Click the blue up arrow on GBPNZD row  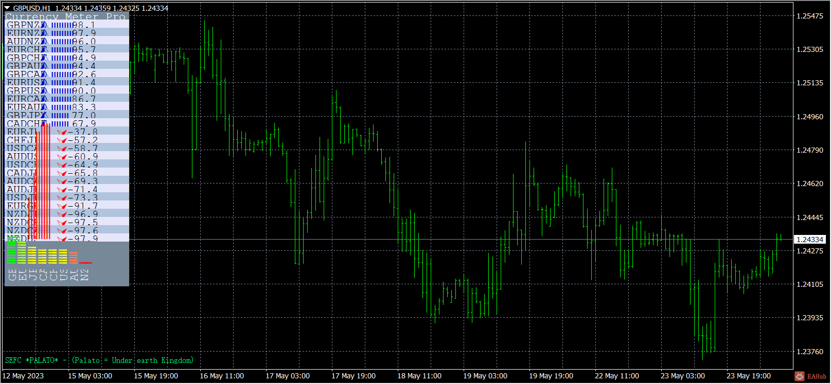pyautogui.click(x=44, y=25)
